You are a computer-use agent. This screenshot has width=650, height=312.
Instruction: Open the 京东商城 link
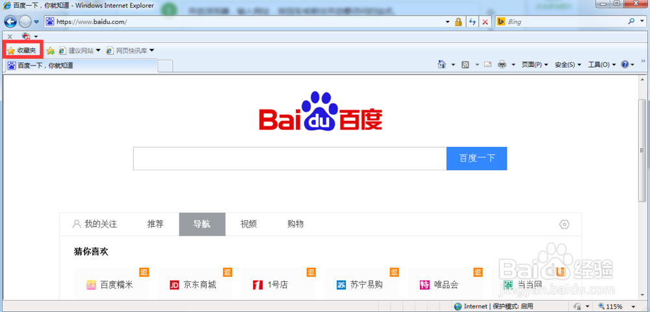pos(200,285)
